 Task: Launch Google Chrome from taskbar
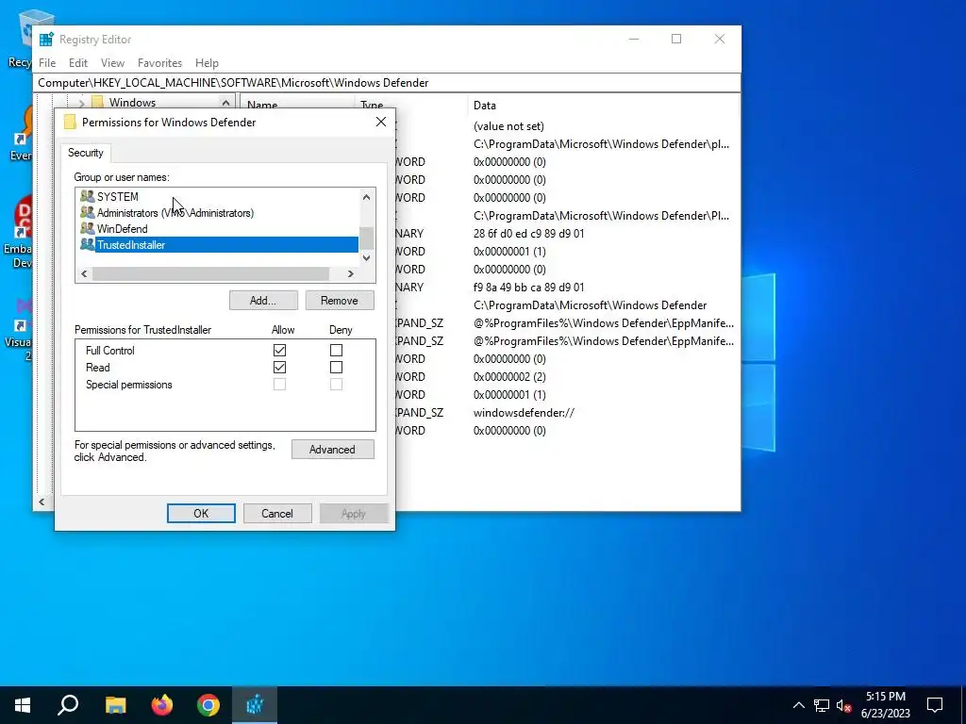pos(208,705)
